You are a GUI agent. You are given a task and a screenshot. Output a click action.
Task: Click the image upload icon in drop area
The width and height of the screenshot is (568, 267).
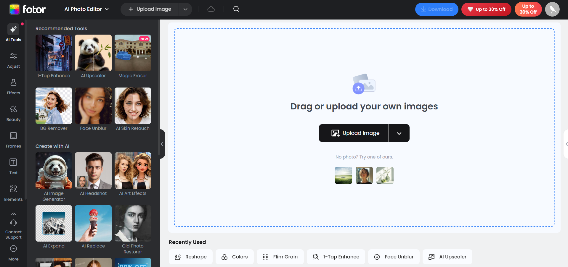tap(364, 84)
